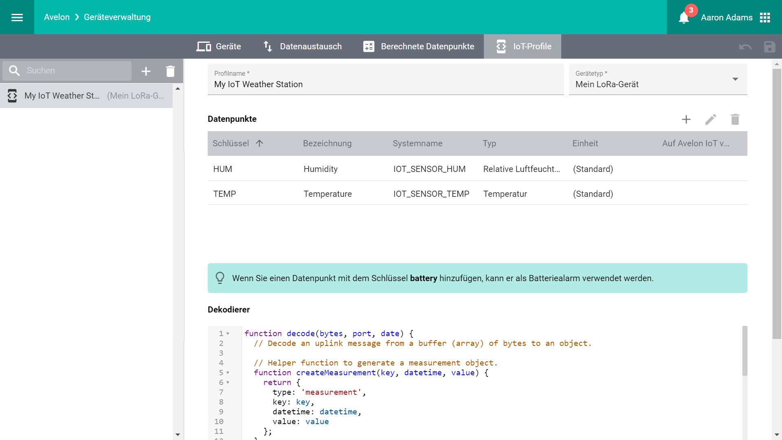Click the Auf Avelon IoT column header

696,143
